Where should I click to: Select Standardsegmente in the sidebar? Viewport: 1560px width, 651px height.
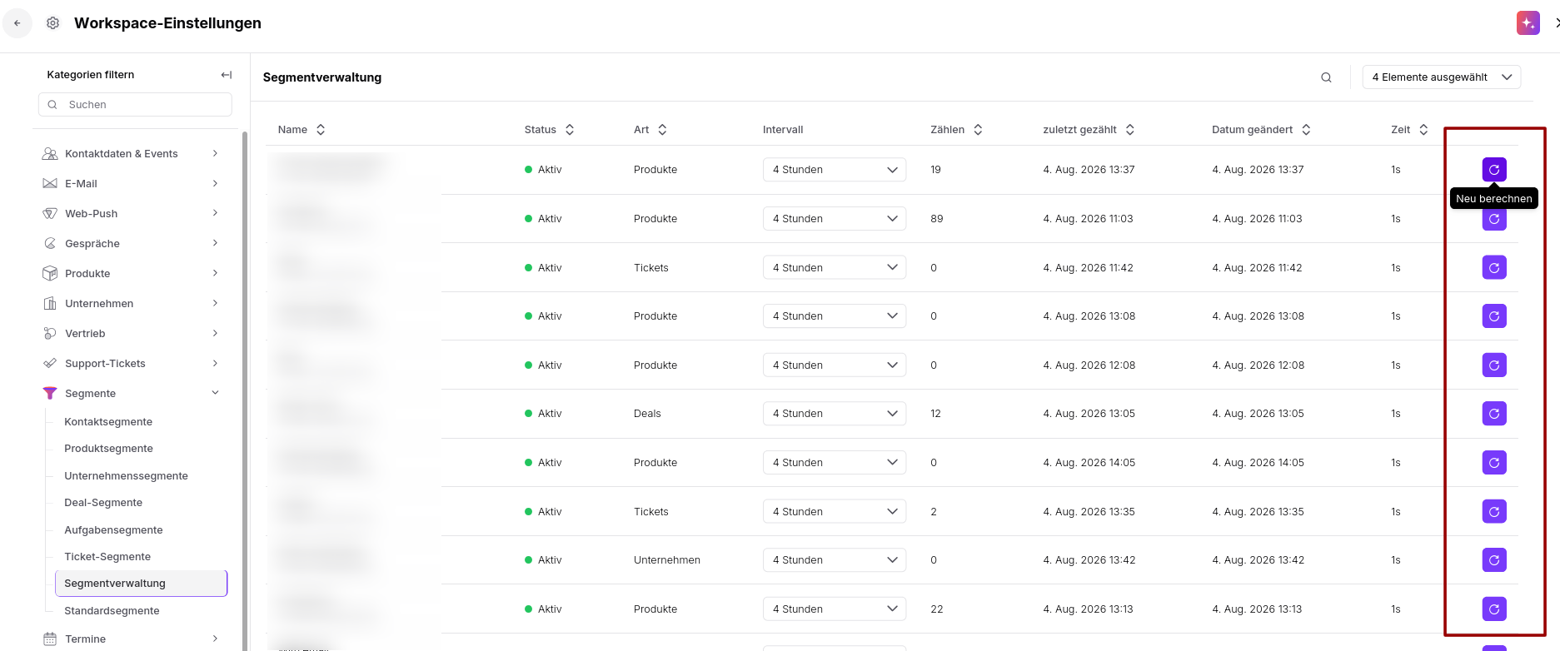(x=112, y=611)
